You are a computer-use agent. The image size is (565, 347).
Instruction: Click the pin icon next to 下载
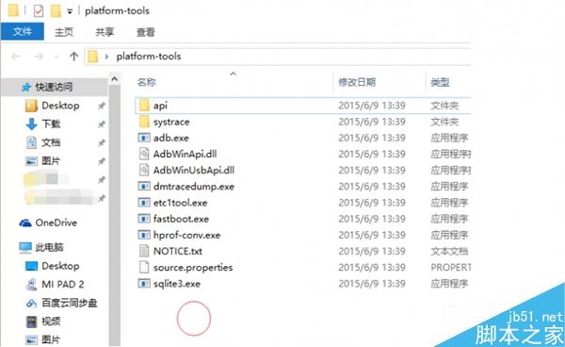click(102, 124)
